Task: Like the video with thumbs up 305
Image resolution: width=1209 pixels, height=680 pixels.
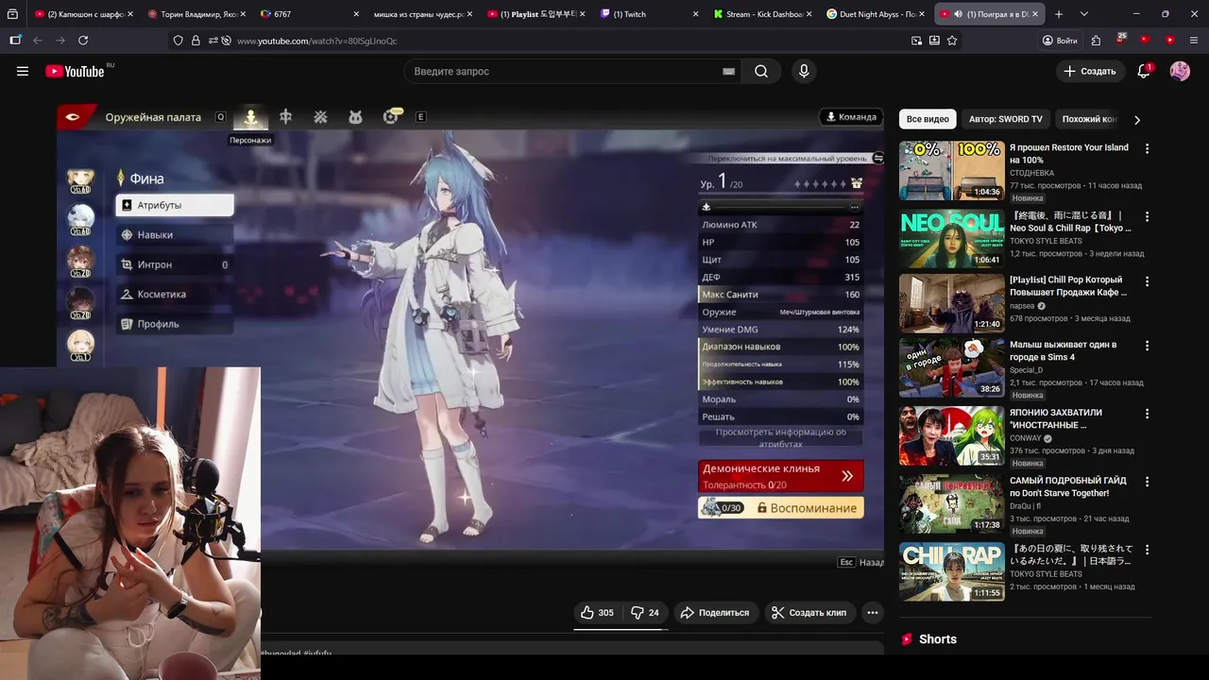Action: tap(597, 613)
